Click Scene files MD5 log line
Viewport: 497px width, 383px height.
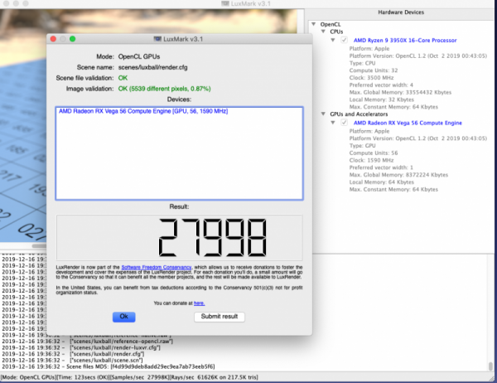[x=109, y=366]
